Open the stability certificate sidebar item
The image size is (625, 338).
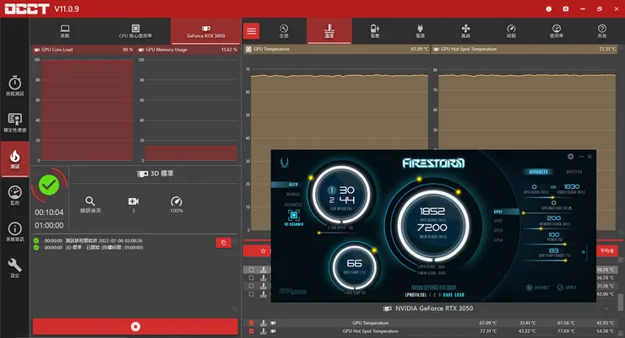coord(14,122)
